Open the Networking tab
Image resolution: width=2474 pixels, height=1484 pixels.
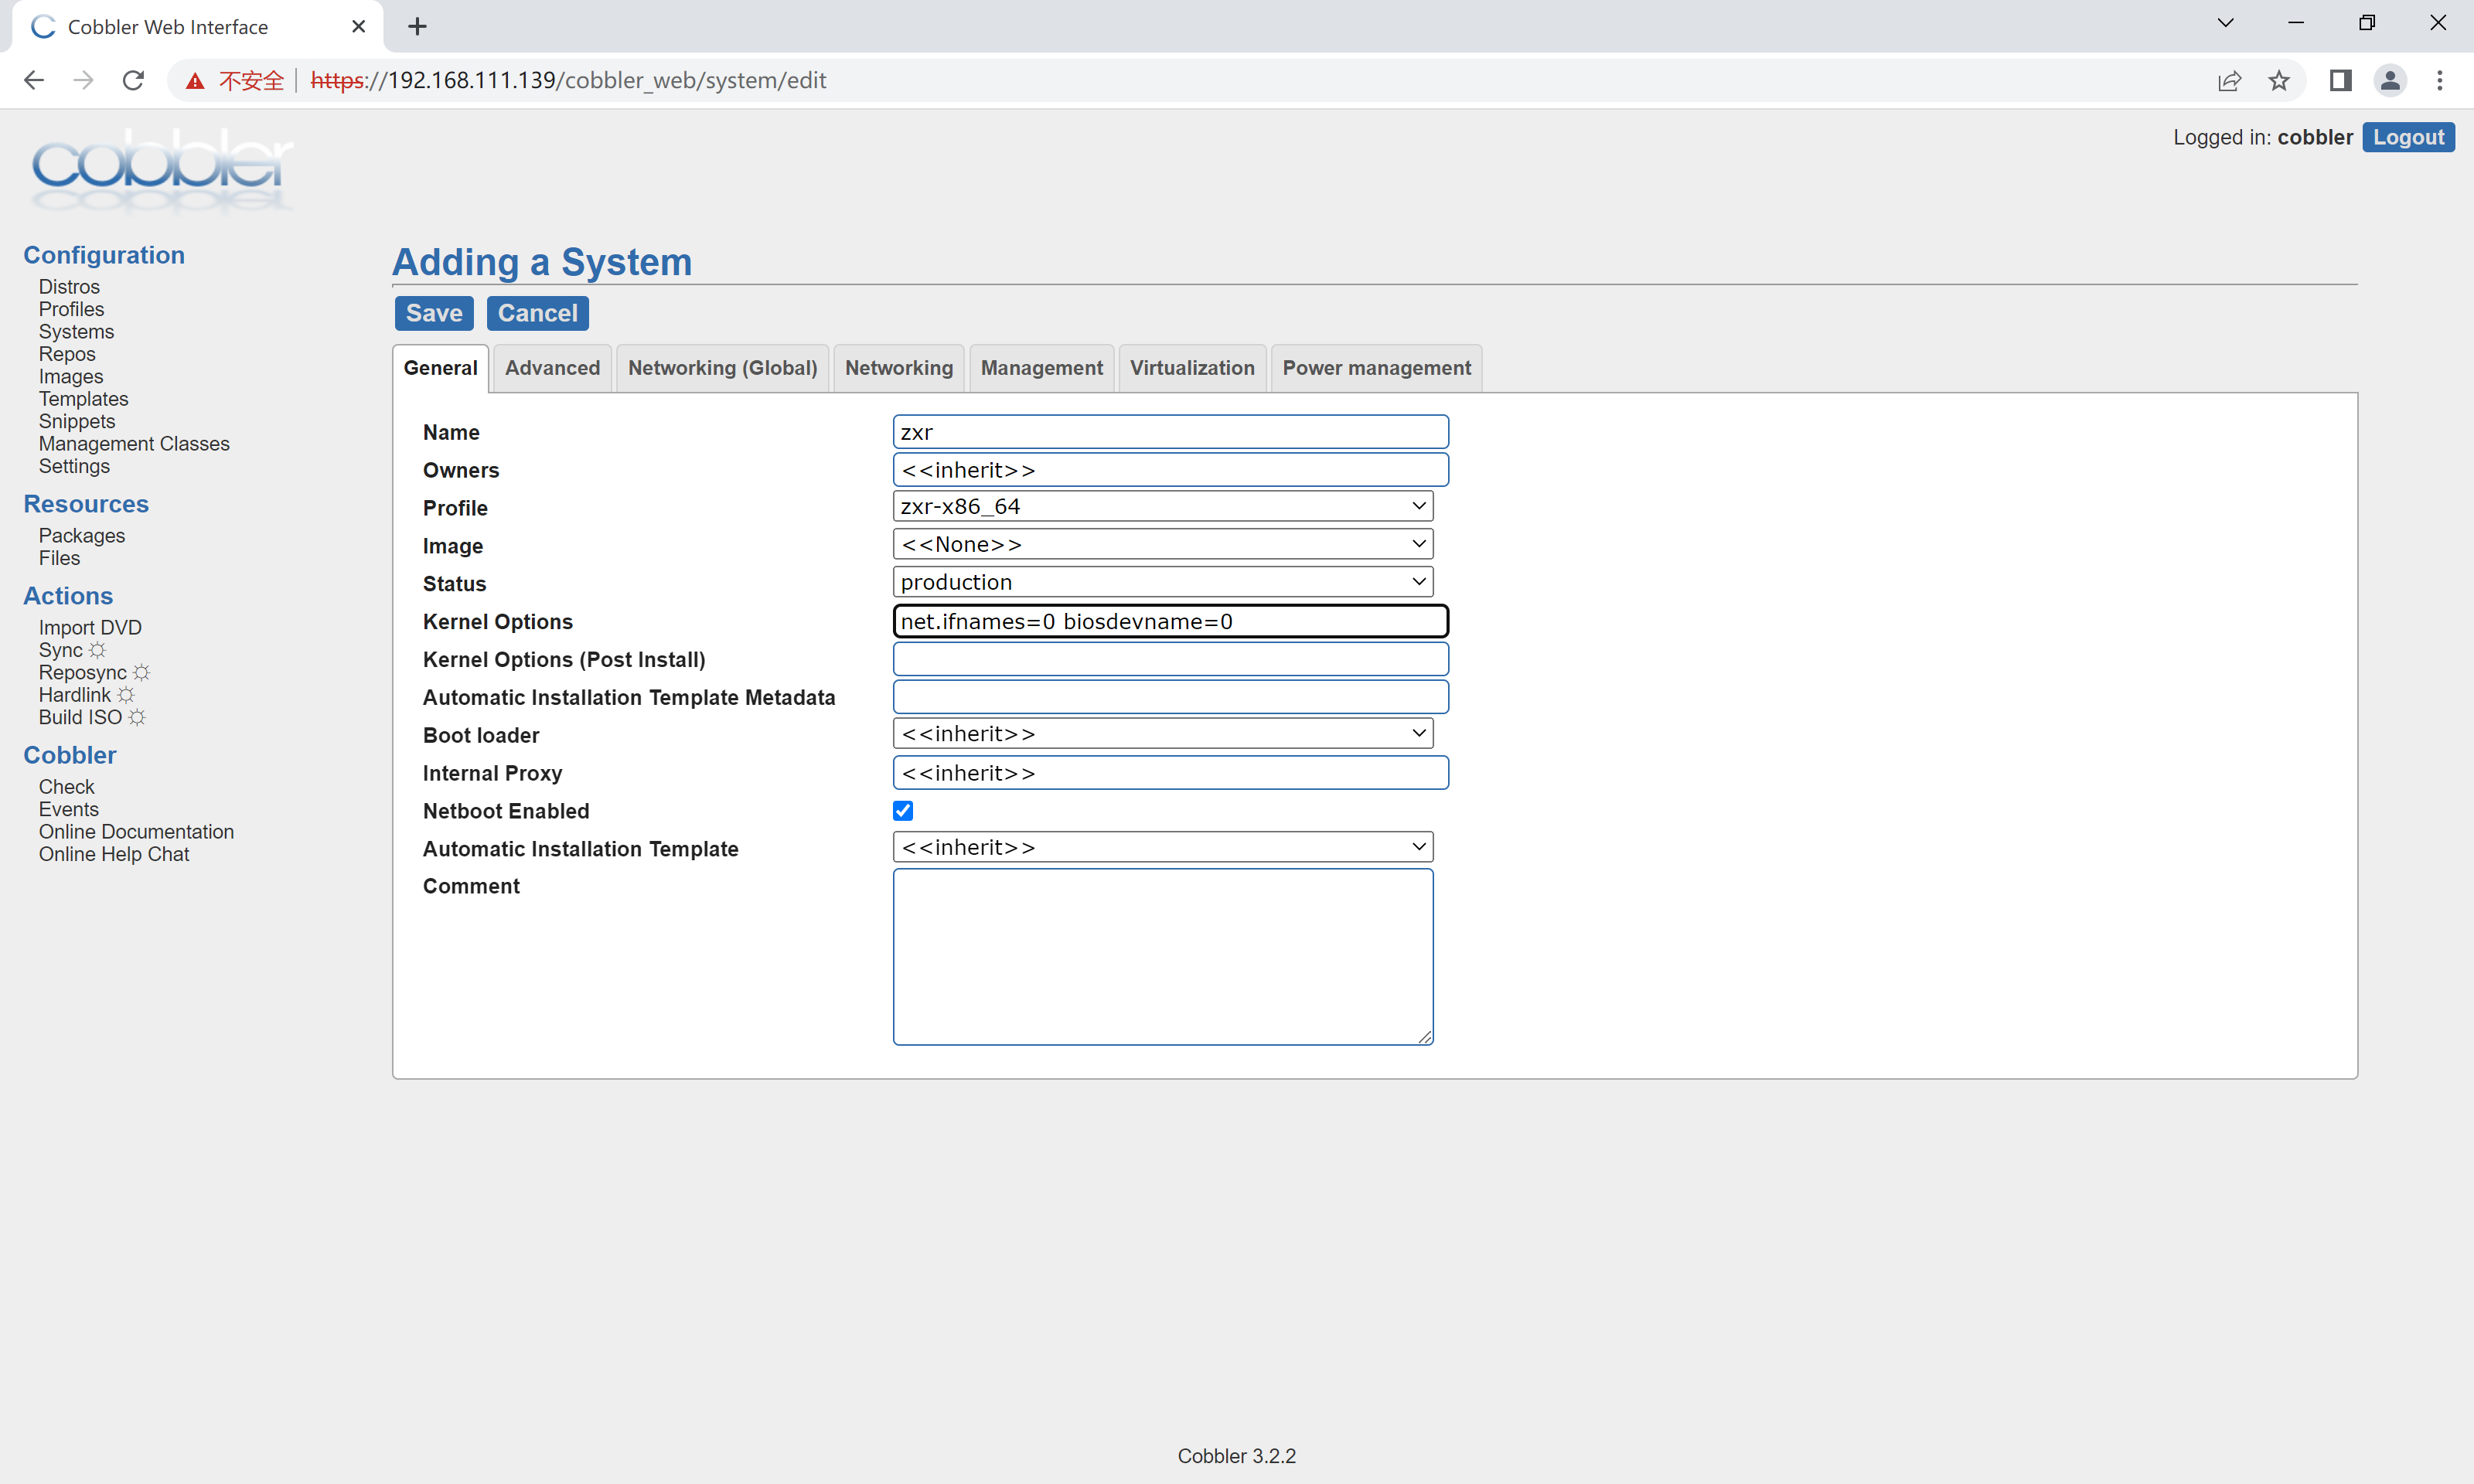(x=899, y=368)
